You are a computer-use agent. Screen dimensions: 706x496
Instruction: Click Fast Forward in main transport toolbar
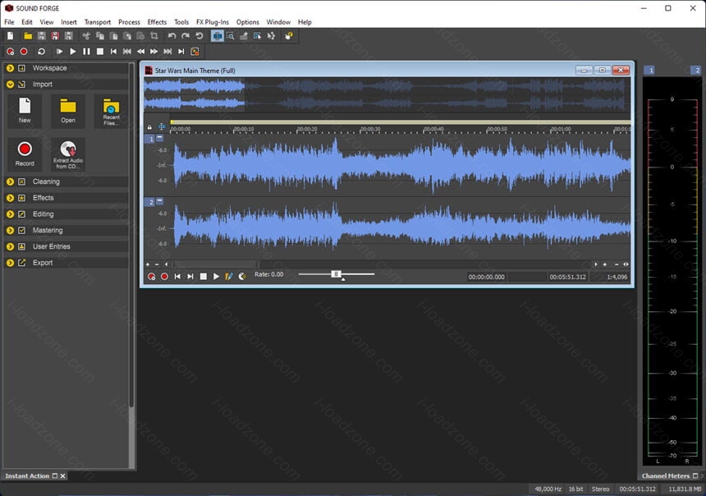pyautogui.click(x=154, y=52)
